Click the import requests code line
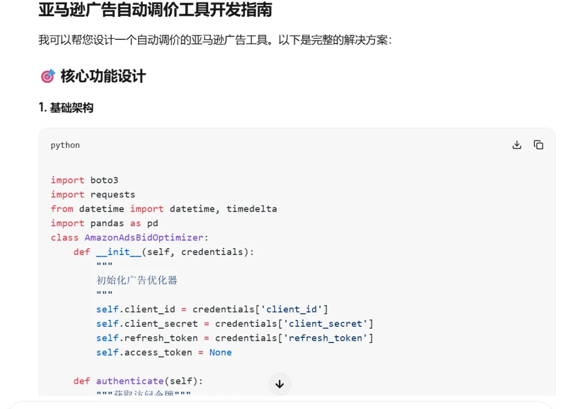566x409 pixels. point(93,194)
